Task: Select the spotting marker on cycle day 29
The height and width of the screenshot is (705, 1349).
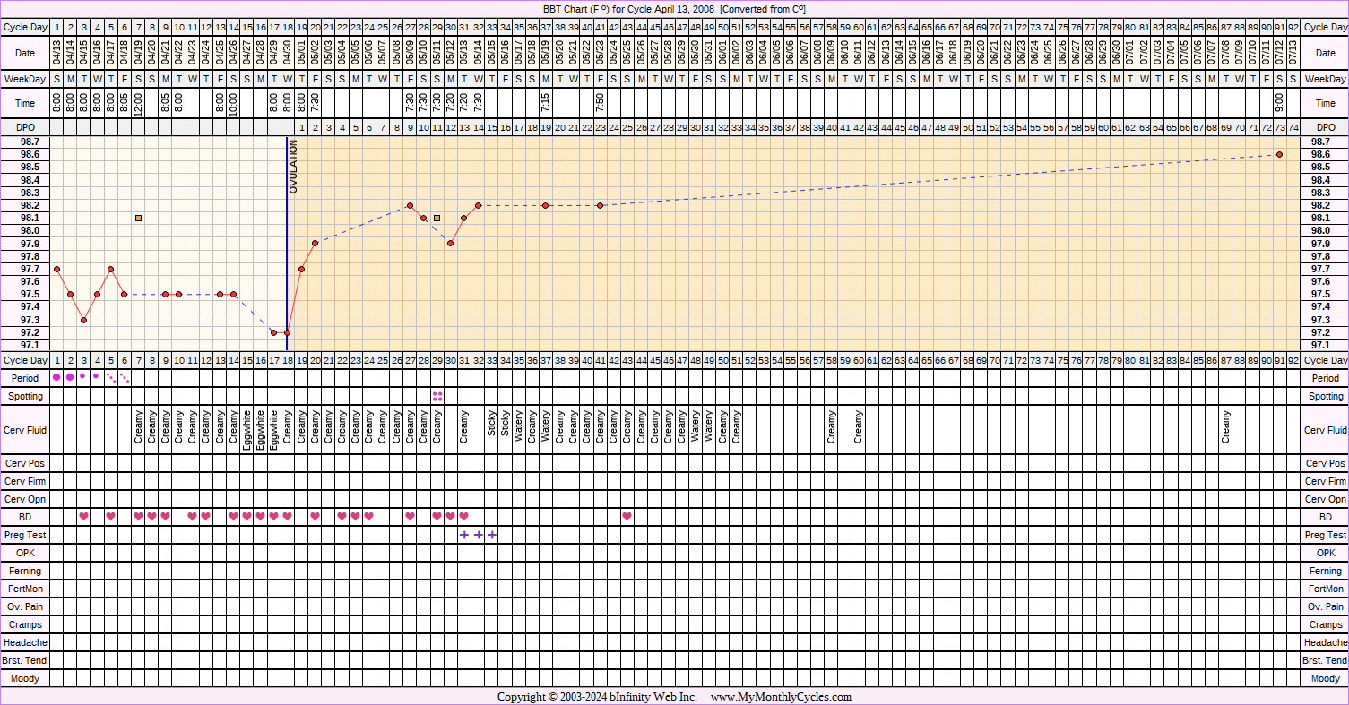Action: 437,396
